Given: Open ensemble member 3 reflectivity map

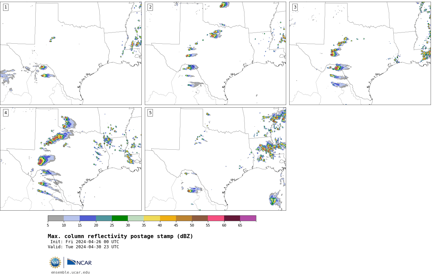Looking at the screenshot, I should click(360, 53).
